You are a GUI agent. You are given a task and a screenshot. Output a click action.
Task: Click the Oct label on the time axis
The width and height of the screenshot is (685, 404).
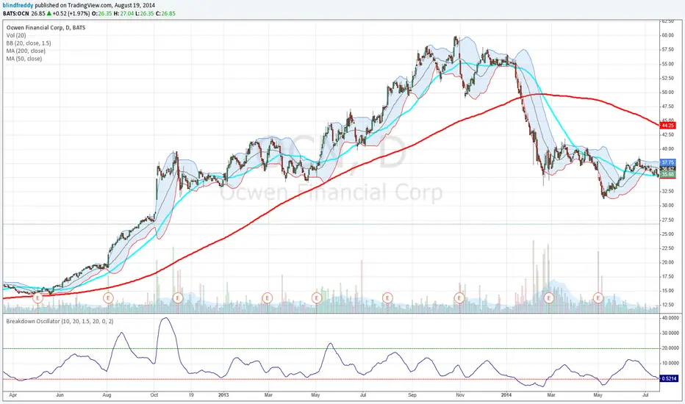tap(154, 395)
